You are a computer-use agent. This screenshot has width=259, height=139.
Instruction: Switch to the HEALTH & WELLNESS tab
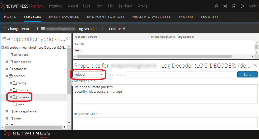[151, 17]
